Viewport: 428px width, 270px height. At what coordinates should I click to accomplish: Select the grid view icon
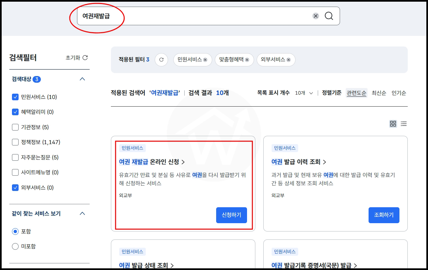(x=393, y=124)
